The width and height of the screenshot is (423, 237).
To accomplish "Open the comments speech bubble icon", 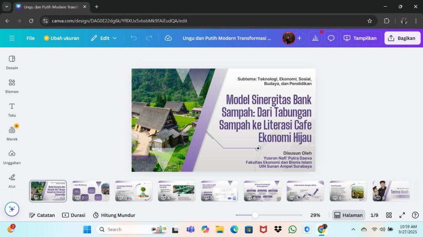I will [331, 38].
